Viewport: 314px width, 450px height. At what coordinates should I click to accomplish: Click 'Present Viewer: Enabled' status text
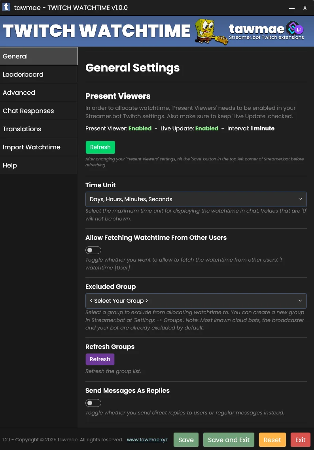tap(118, 128)
